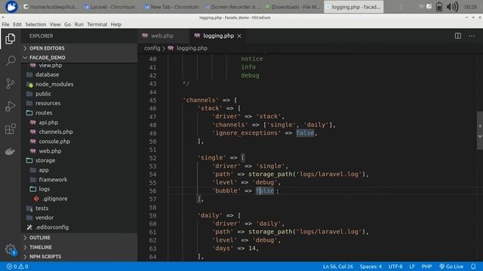Open the View menu
This screenshot has width=483, height=271.
coord(55,24)
